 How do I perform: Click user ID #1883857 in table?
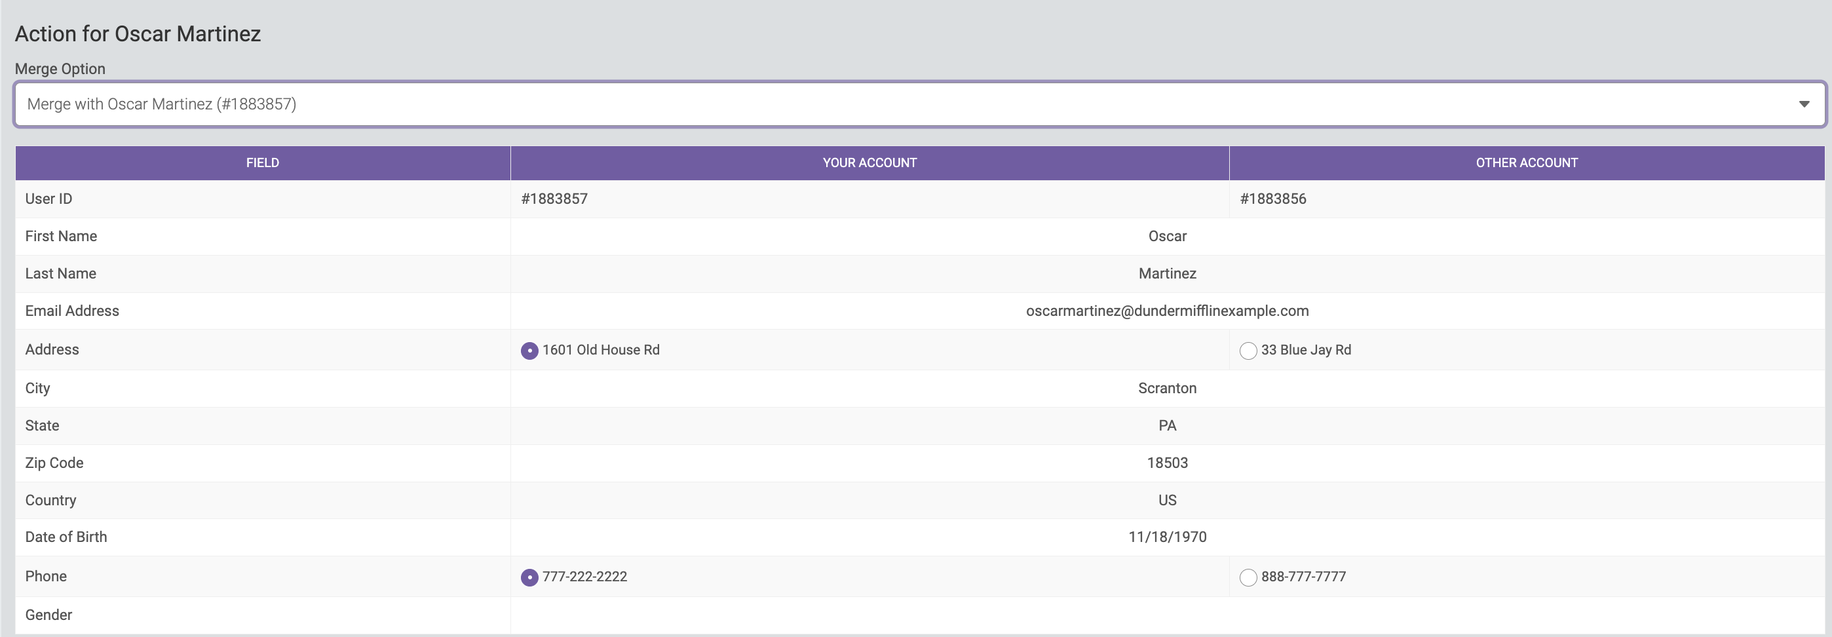554,199
